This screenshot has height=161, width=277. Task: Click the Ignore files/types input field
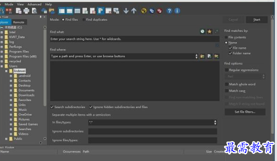pyautogui.click(x=152, y=140)
